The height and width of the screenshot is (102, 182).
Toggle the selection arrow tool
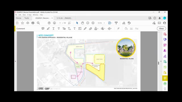point(77,23)
